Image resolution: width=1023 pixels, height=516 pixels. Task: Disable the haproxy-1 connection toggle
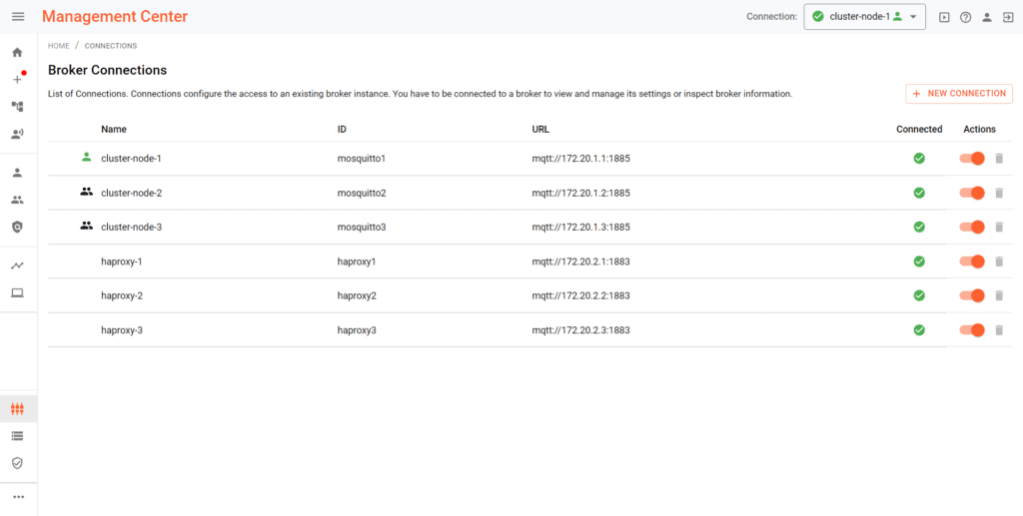(972, 261)
